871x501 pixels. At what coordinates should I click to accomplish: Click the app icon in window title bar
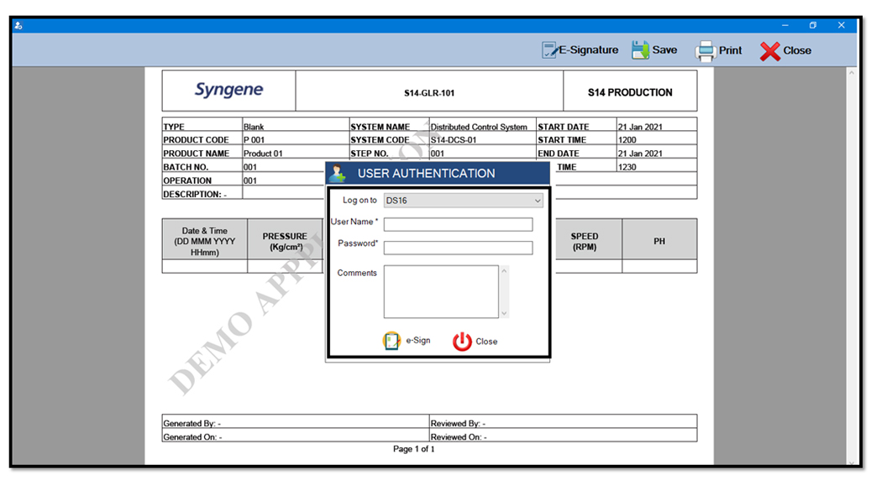[x=18, y=25]
